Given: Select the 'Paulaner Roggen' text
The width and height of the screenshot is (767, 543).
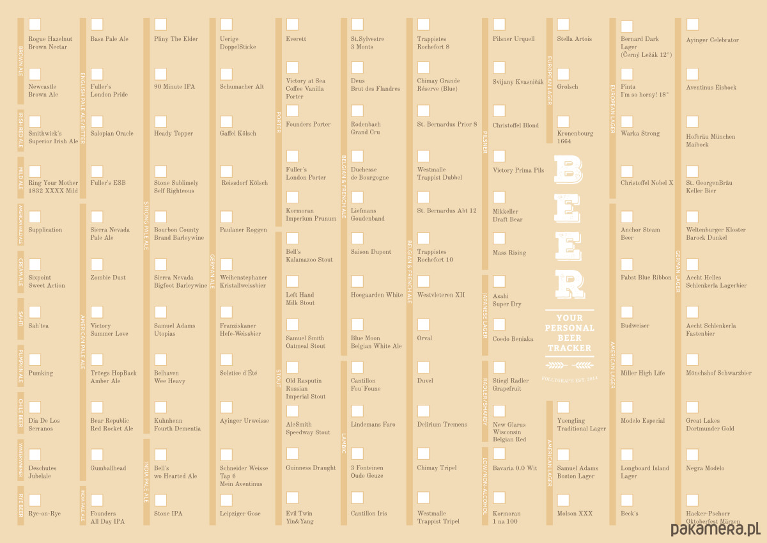Looking at the screenshot, I should coord(244,230).
